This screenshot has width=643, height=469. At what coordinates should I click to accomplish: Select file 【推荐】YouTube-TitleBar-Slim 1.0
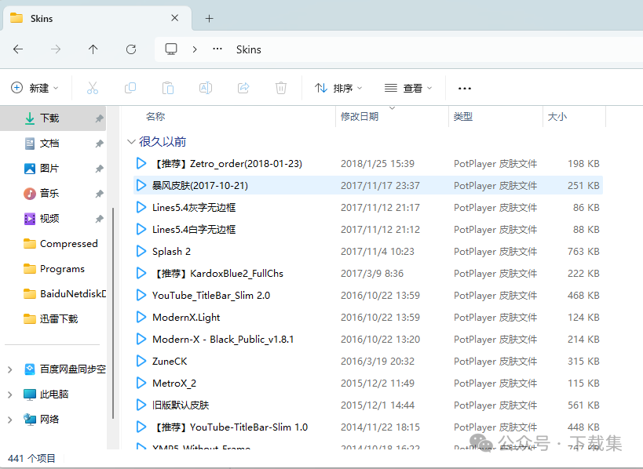368,427
